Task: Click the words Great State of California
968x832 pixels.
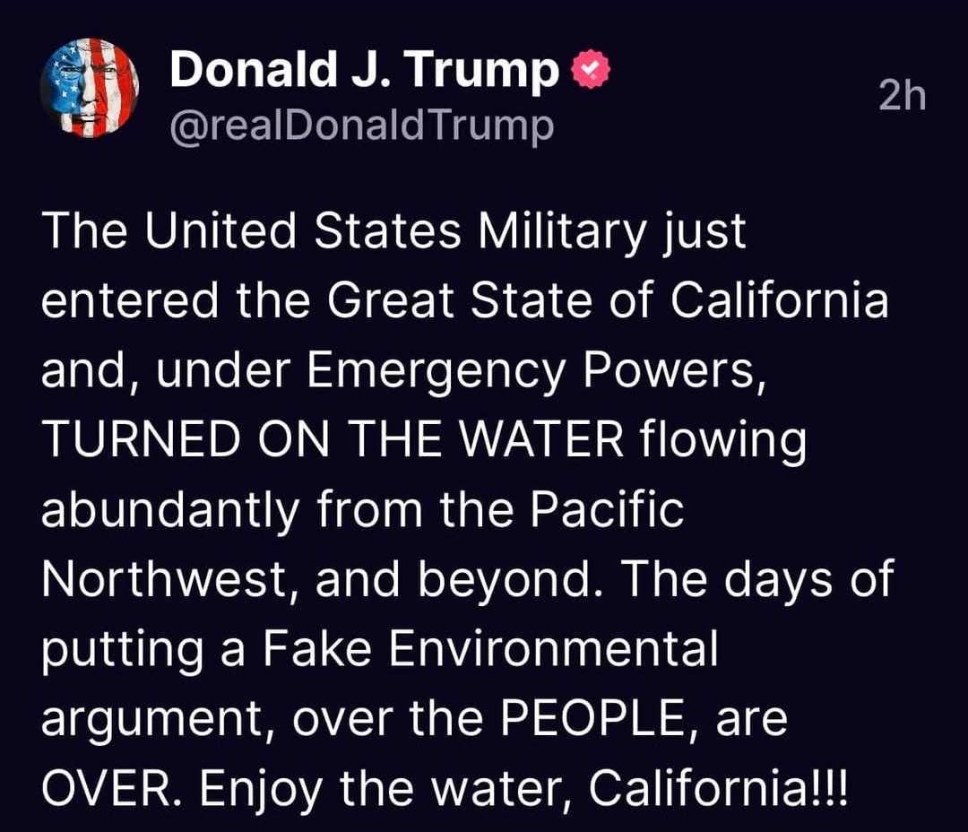Action: coord(608,301)
